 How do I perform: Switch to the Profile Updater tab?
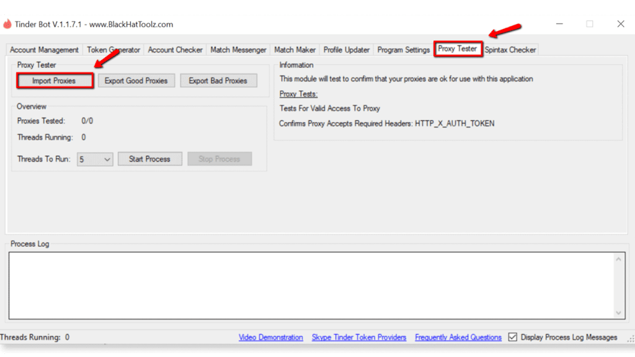[x=346, y=50]
